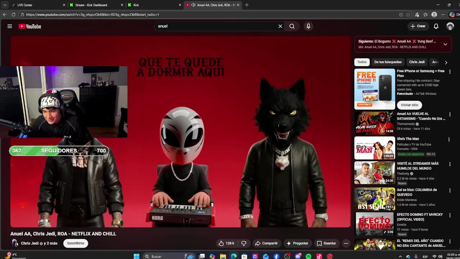460x259 pixels.
Task: Close the Kick Dashboard tab
Action: pos(122,5)
